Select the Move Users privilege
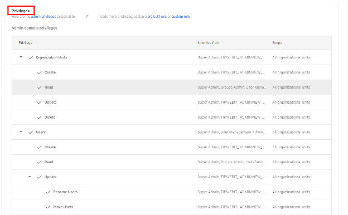This screenshot has height=215, width=348. coord(63,207)
